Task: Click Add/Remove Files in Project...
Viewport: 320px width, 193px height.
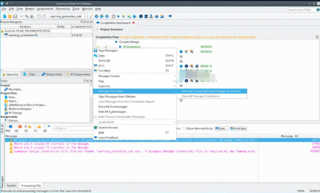Action: [27, 105]
